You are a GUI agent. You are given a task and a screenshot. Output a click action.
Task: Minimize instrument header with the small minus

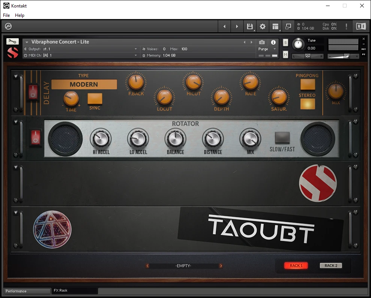pos(363,44)
